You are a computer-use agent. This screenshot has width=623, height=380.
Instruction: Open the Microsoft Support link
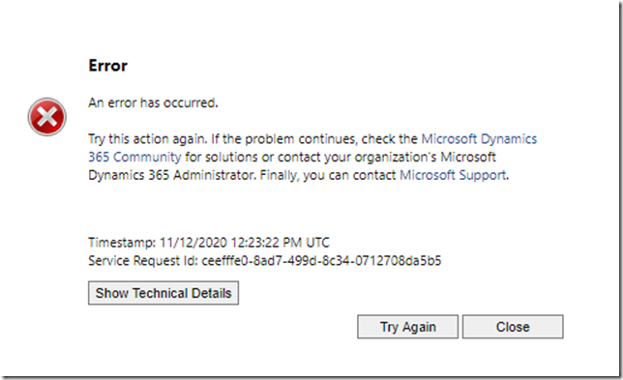(453, 175)
